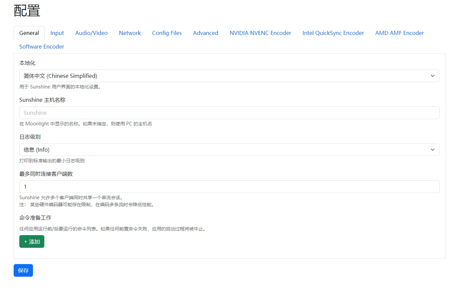The image size is (476, 297).
Task: Show Intel QuickSync Encoder settings
Action: (333, 33)
